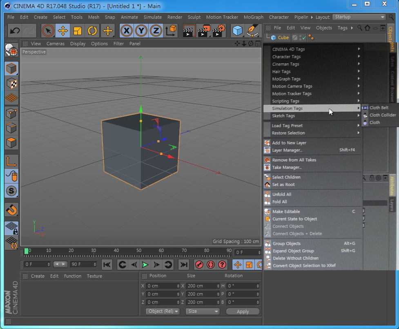Click the Workplane grid icon
Viewport: 399px width, 329px height.
pos(11,98)
